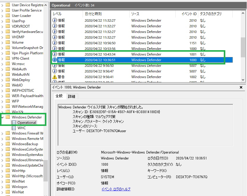Click the tree pane vertical scrollbar thumb
The width and height of the screenshot is (247, 196).
(x=45, y=171)
